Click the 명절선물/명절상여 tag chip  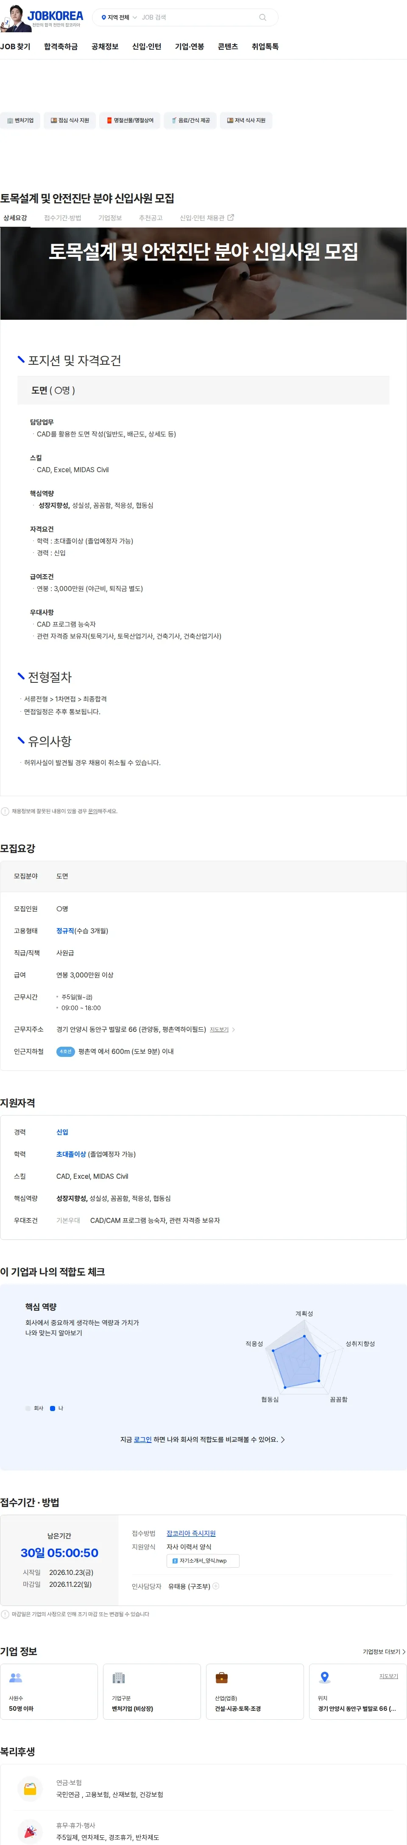(x=129, y=120)
